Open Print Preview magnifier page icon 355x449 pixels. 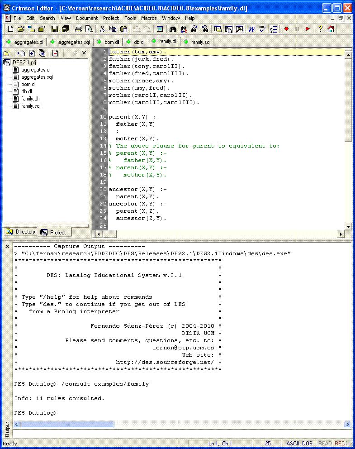pyautogui.click(x=89, y=29)
